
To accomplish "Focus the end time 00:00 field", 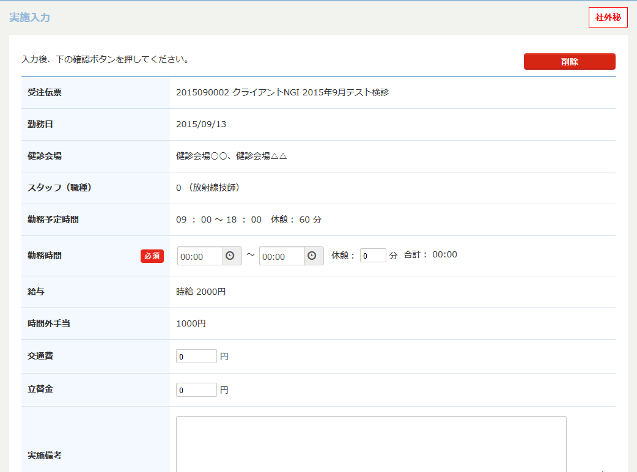I will (x=282, y=256).
